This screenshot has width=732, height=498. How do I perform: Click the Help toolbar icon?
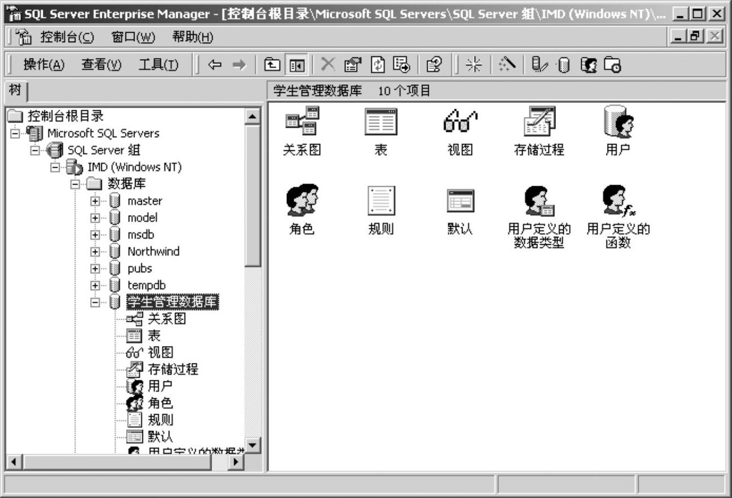click(x=434, y=65)
